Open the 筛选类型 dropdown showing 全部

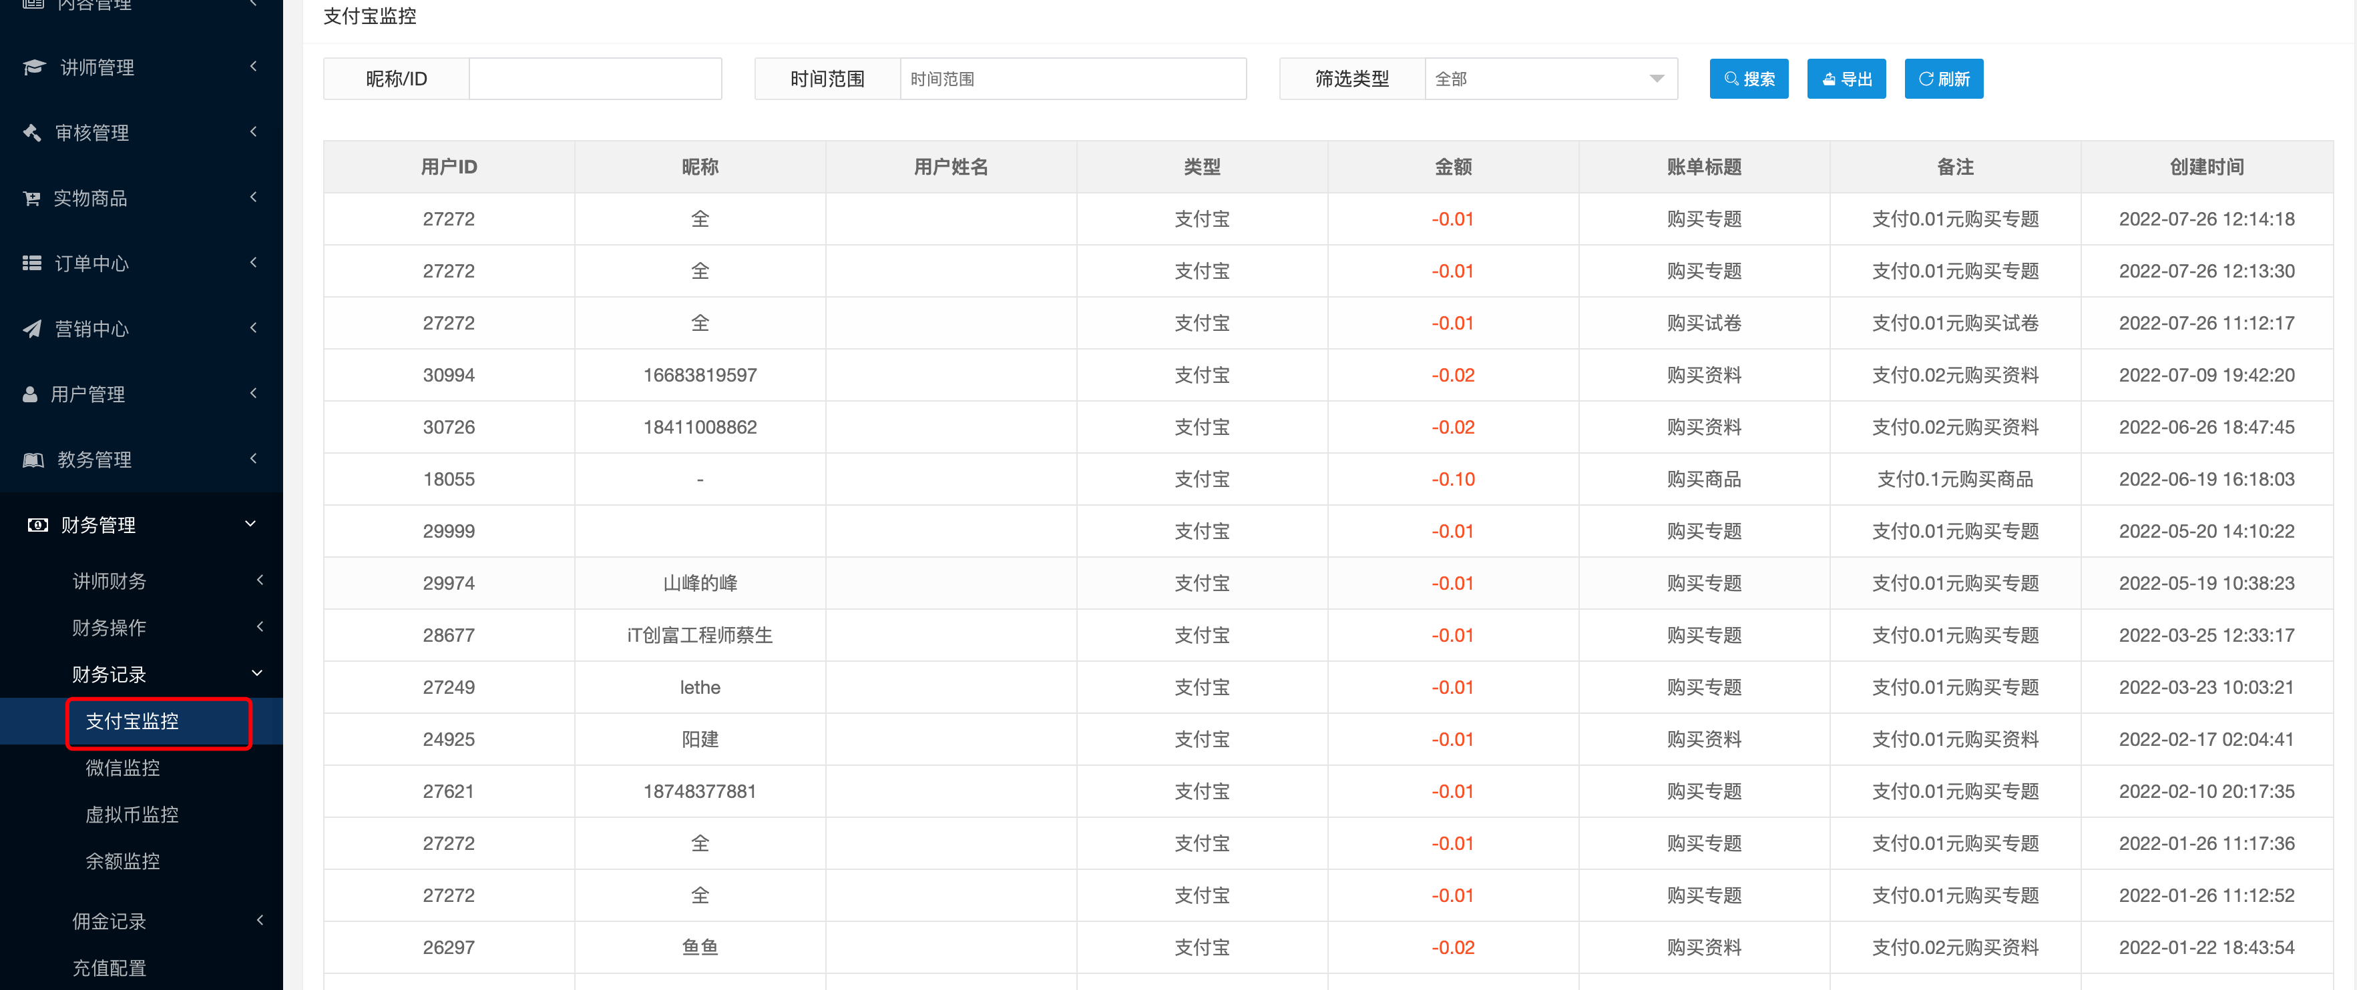[1551, 79]
